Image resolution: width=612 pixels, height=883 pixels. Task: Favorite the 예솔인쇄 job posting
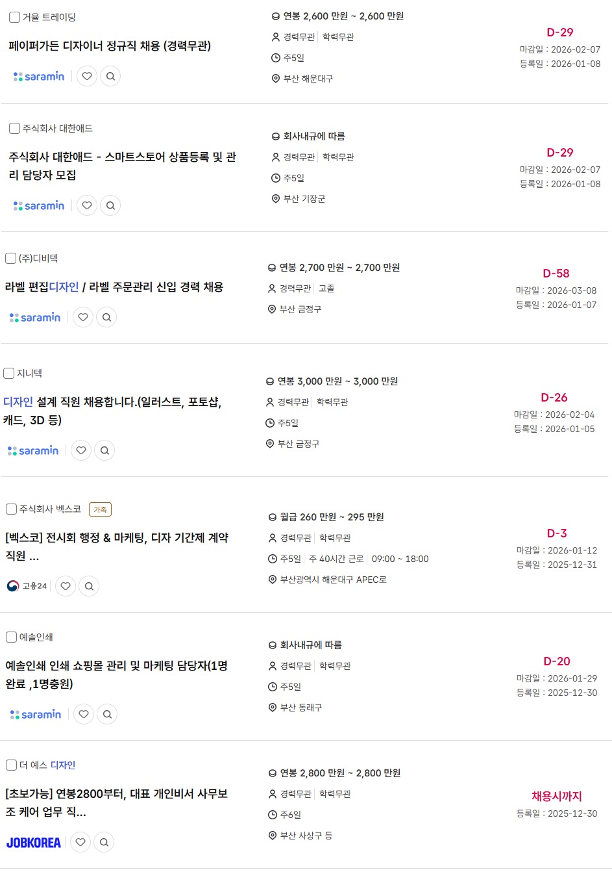click(x=84, y=714)
